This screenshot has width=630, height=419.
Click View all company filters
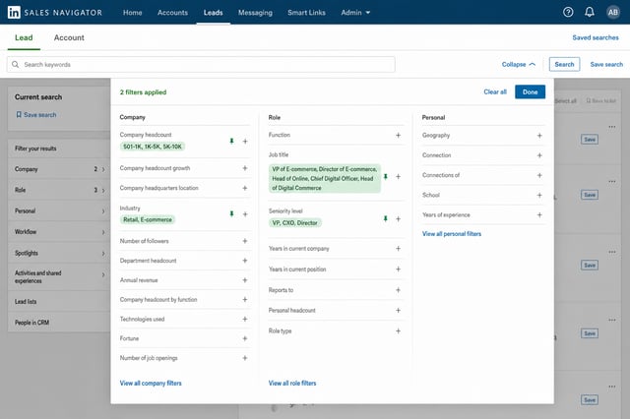[151, 384]
